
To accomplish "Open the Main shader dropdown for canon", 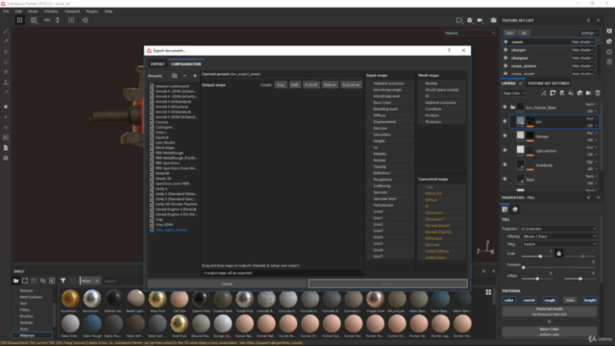I will (x=583, y=41).
